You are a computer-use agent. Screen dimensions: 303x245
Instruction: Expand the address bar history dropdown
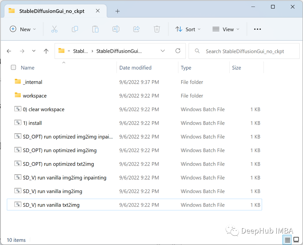[163, 51]
